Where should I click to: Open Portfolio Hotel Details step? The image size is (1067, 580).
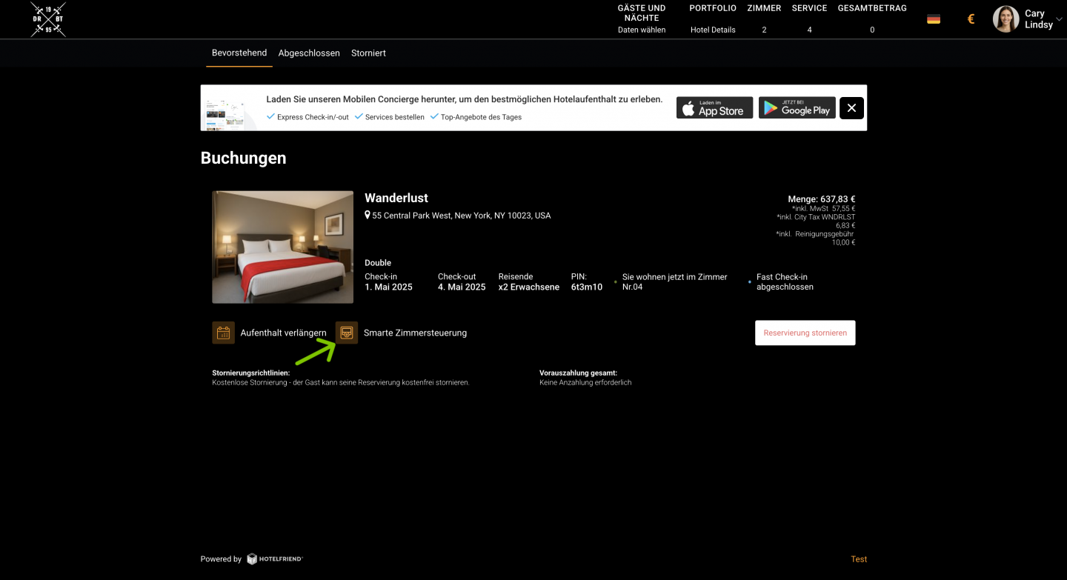pos(713,19)
